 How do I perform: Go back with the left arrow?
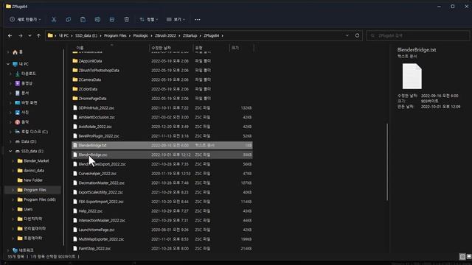(x=10, y=36)
